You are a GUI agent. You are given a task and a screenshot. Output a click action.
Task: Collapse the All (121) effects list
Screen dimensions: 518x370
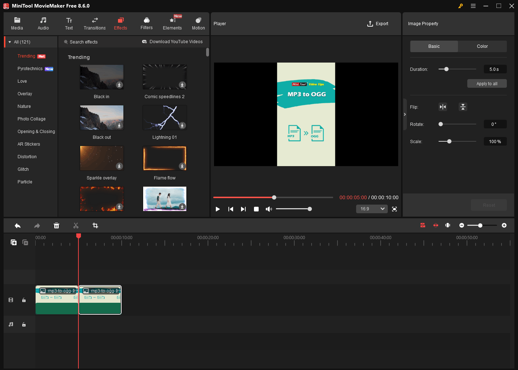[x=9, y=42]
